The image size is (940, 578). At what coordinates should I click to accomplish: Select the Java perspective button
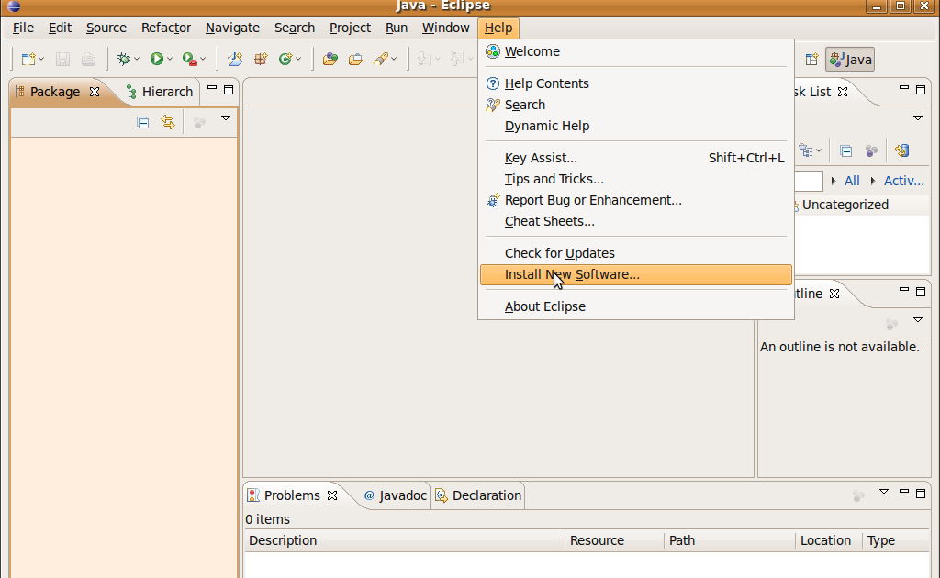point(850,60)
